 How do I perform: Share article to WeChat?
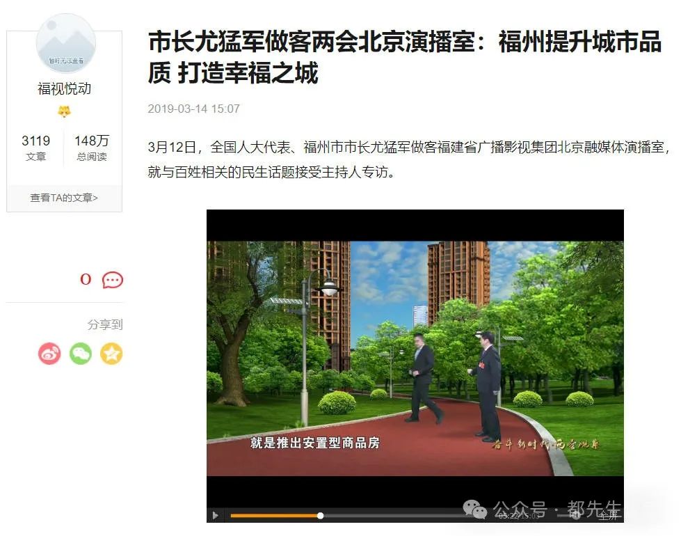point(81,354)
